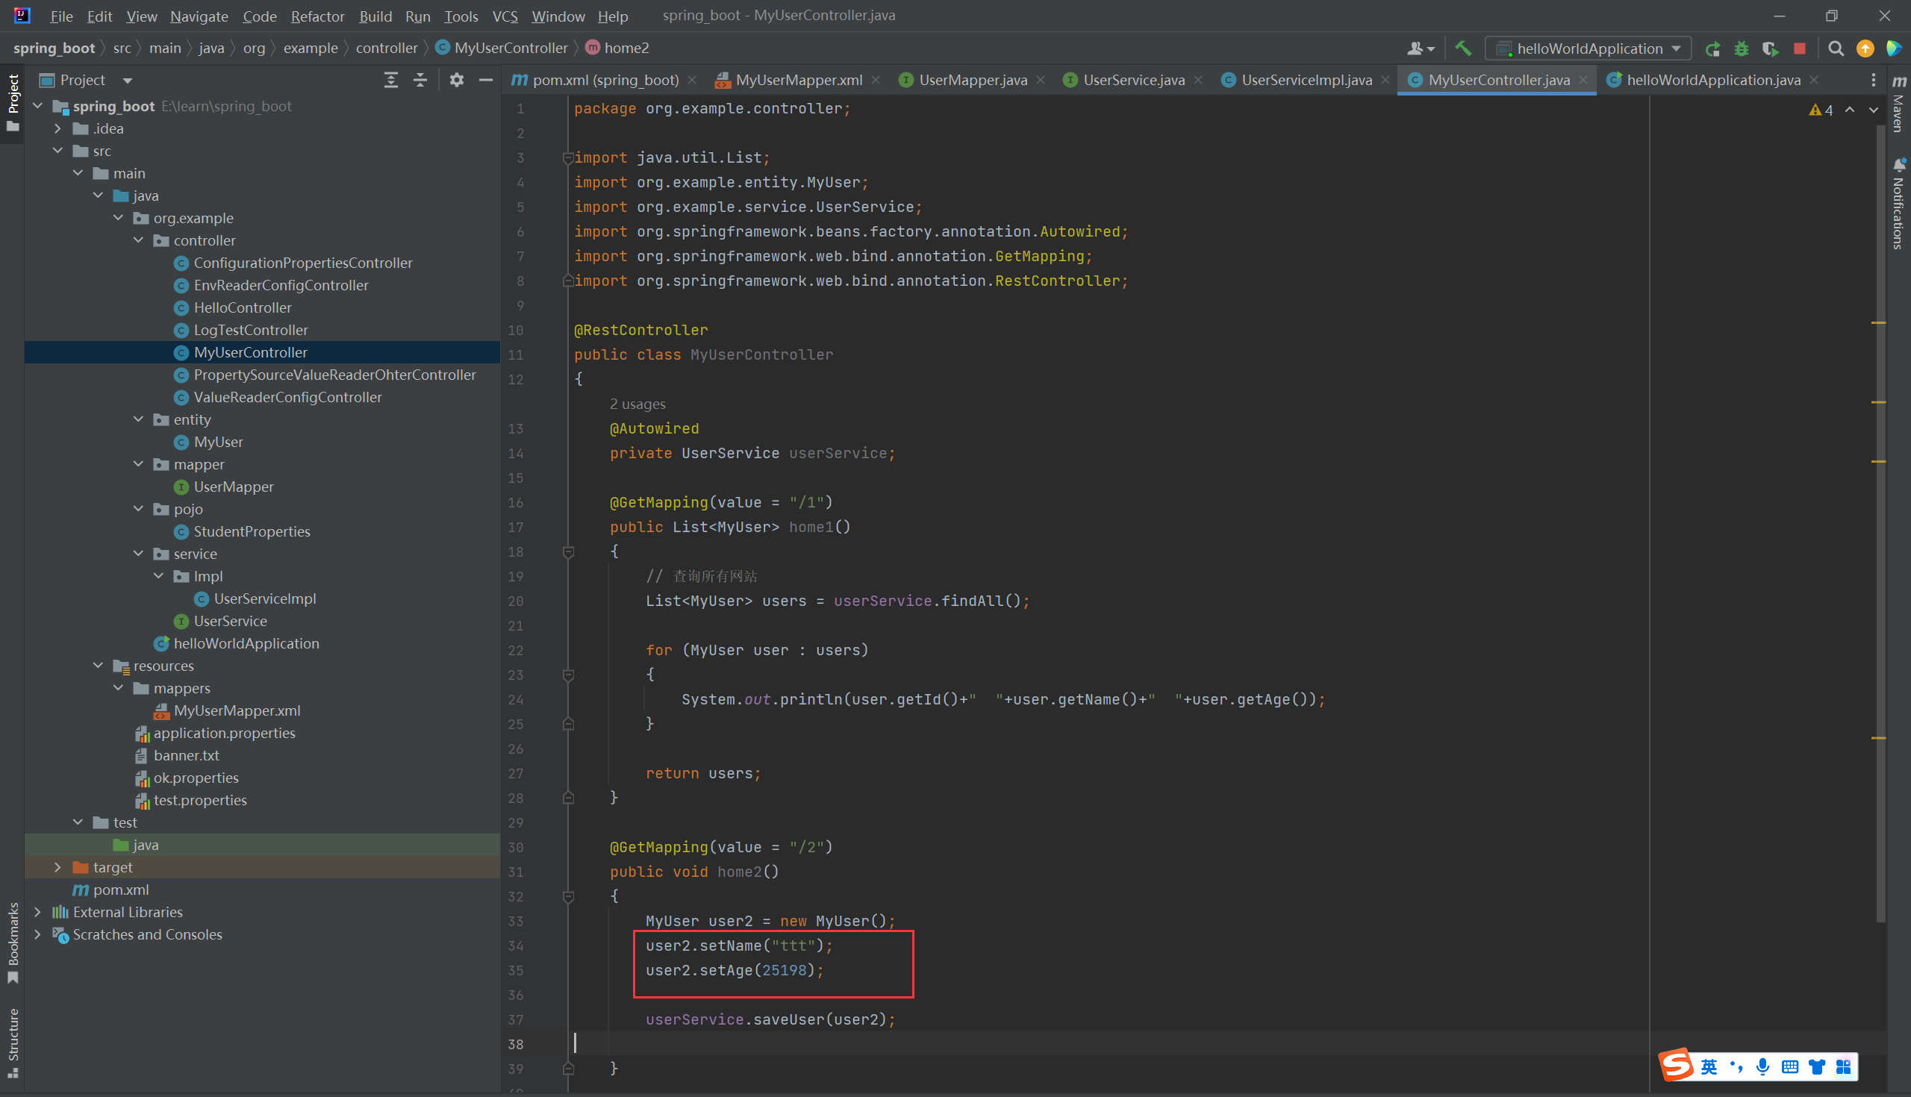Switch to UserServiceImpl.java tab
The image size is (1911, 1097).
tap(1305, 80)
